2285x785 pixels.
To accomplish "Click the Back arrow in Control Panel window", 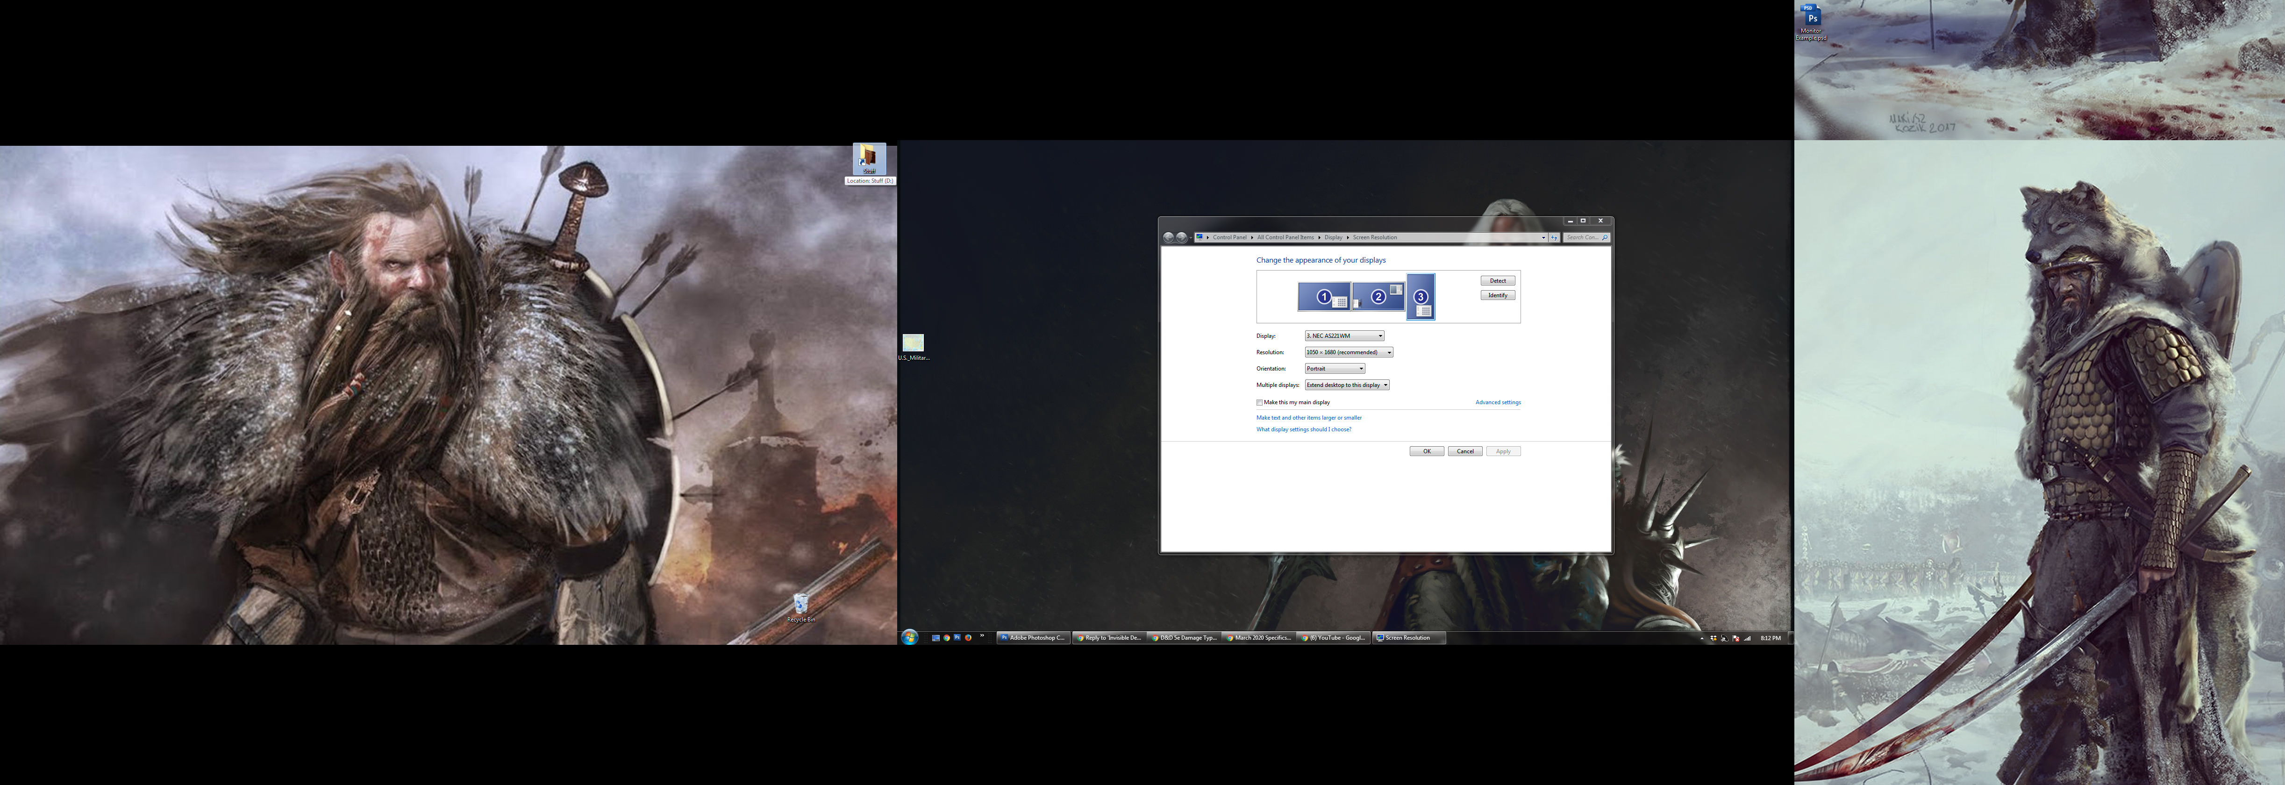I will pos(1168,238).
